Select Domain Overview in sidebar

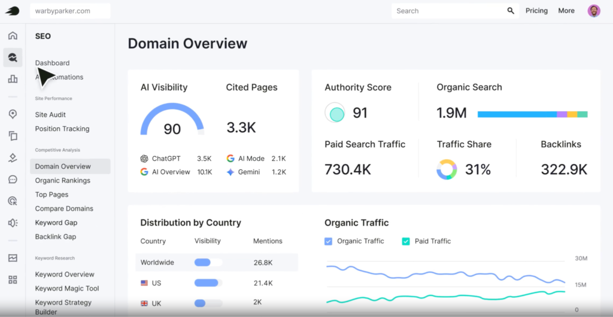[71, 166]
